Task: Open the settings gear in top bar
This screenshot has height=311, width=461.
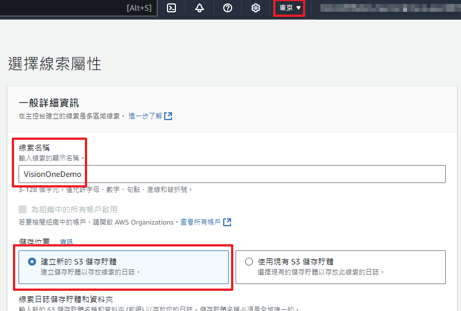Action: (256, 8)
